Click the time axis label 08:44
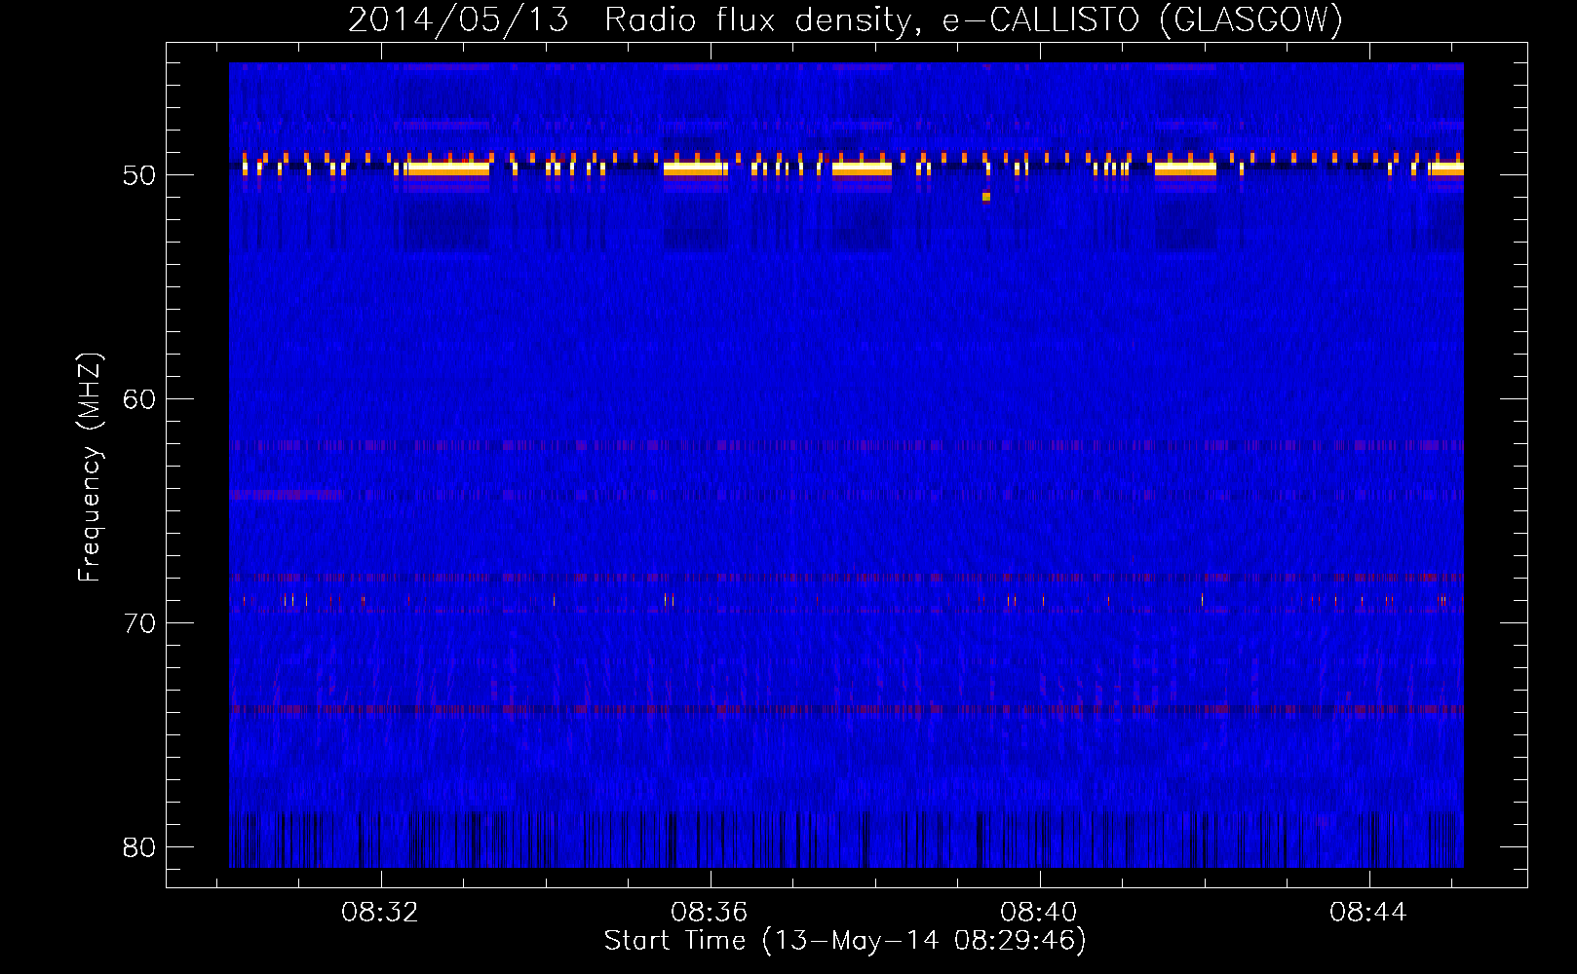The image size is (1577, 974). [x=1368, y=913]
